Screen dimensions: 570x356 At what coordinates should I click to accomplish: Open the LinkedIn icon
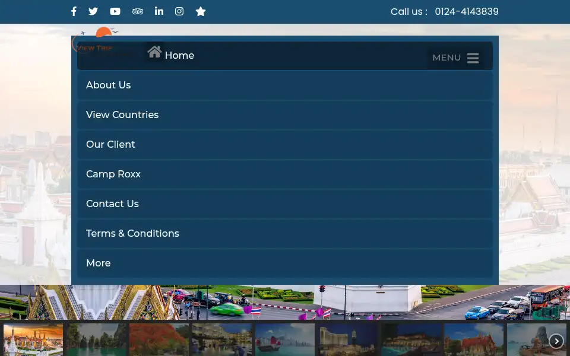click(159, 11)
